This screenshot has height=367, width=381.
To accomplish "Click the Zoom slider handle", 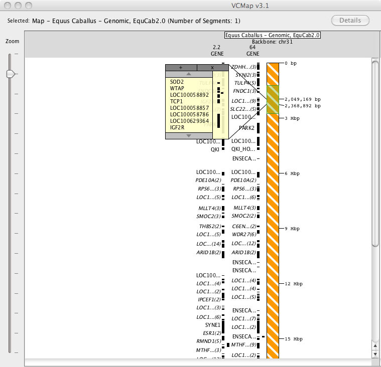I will [x=11, y=74].
